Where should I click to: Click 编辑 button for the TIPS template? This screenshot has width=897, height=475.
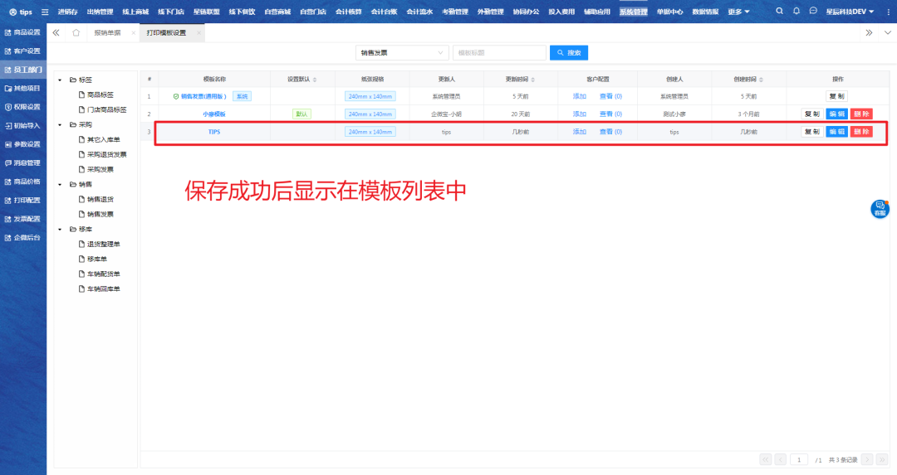click(836, 132)
